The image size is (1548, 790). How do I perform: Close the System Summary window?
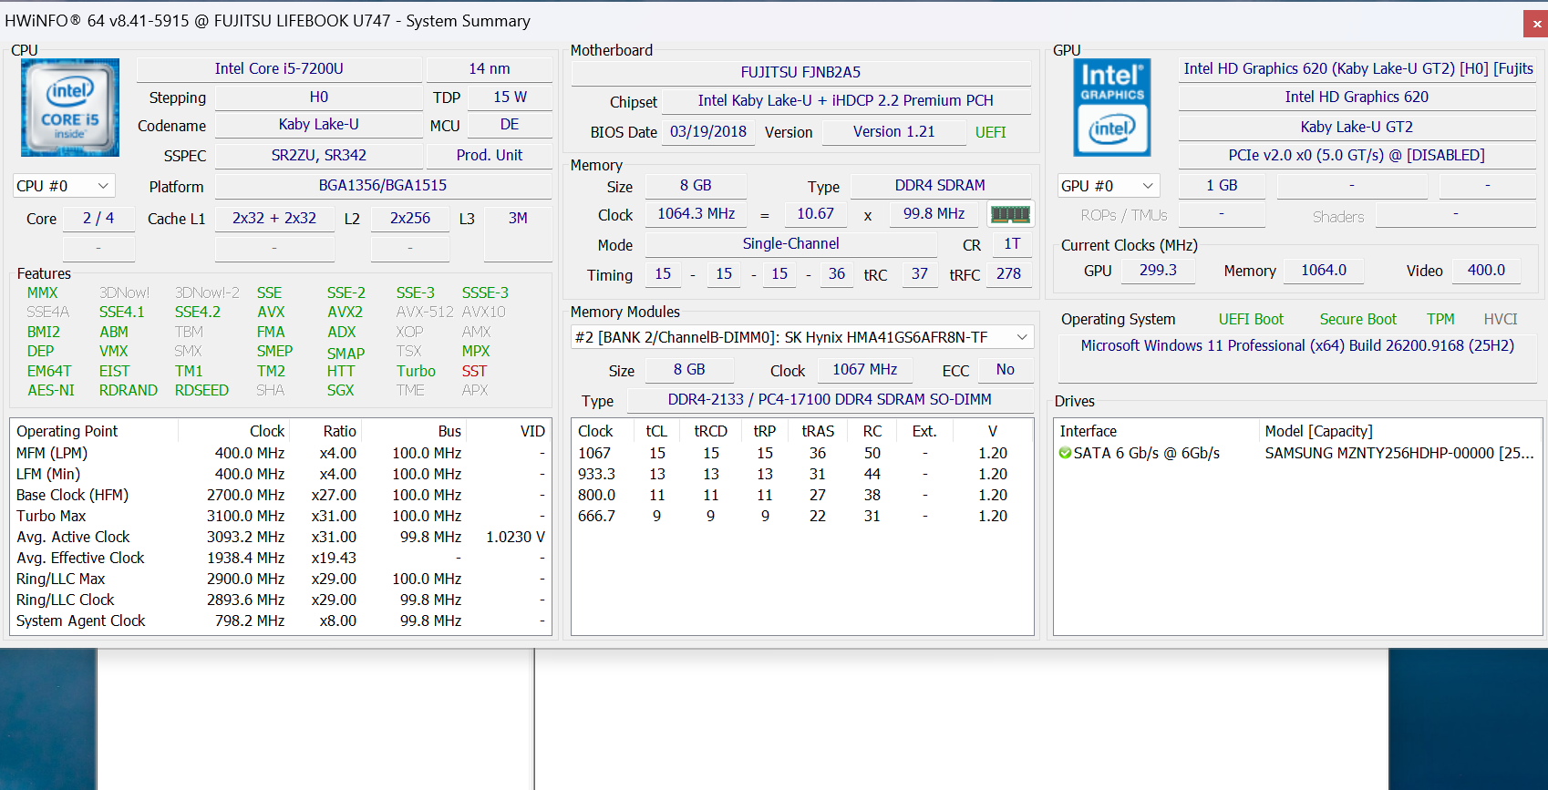pos(1536,24)
